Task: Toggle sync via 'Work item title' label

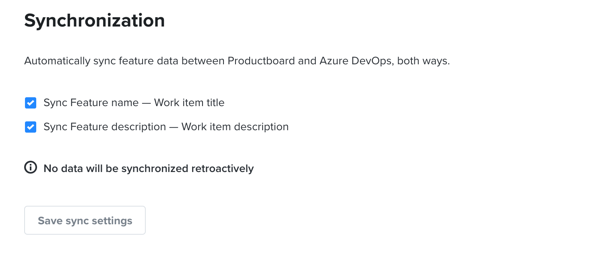Action: [189, 103]
